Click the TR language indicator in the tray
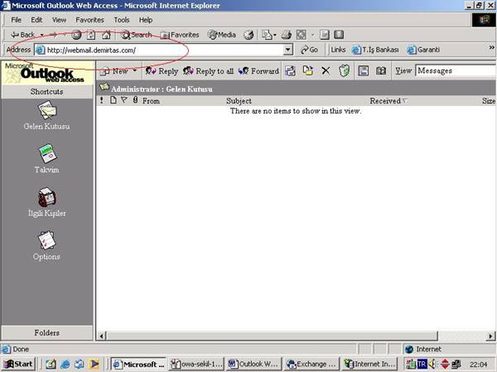 tap(422, 364)
